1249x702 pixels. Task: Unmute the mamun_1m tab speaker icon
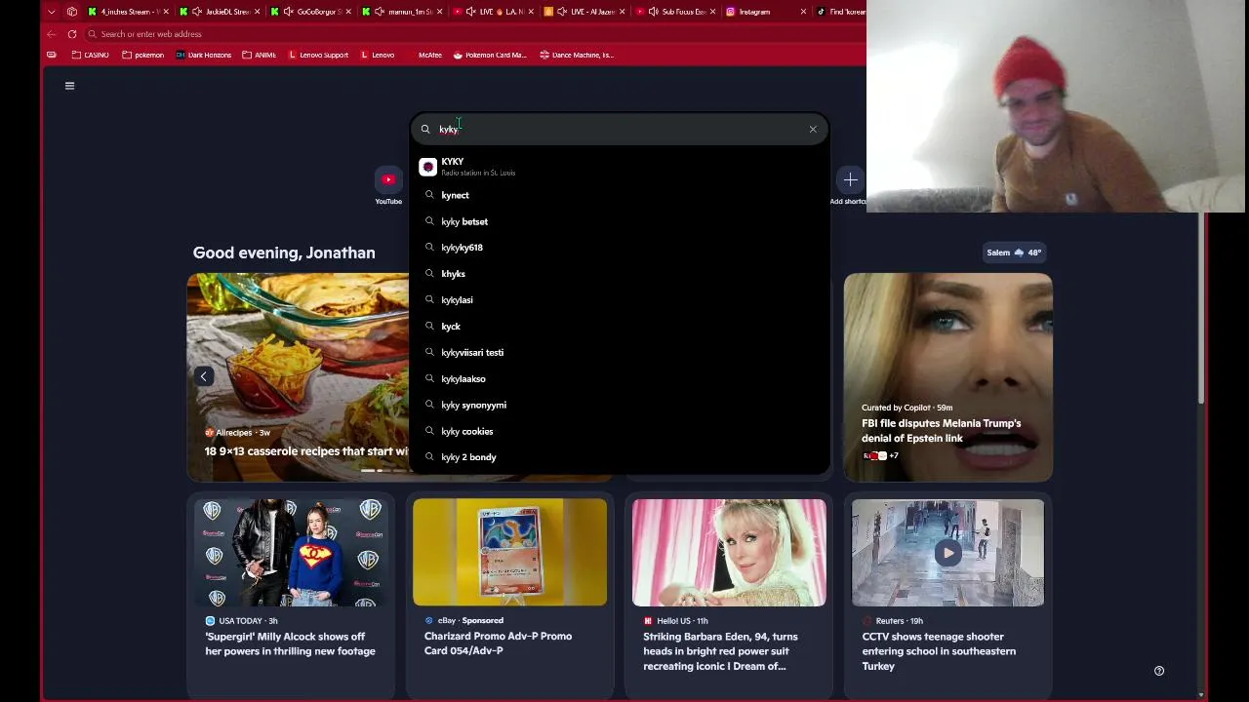pos(379,12)
